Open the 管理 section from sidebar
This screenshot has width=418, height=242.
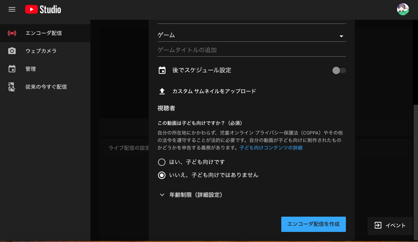point(30,68)
